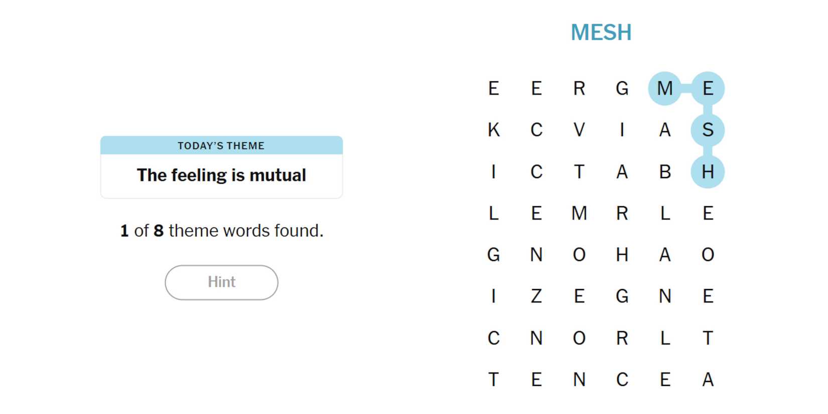The image size is (828, 414).
Task: Select the I in the second row
Action: (622, 130)
